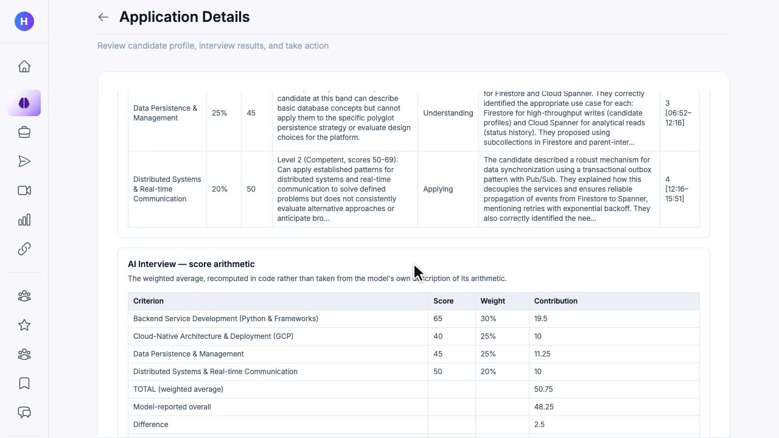
Task: Click the Backend Service Development criterion row
Action: click(x=414, y=319)
